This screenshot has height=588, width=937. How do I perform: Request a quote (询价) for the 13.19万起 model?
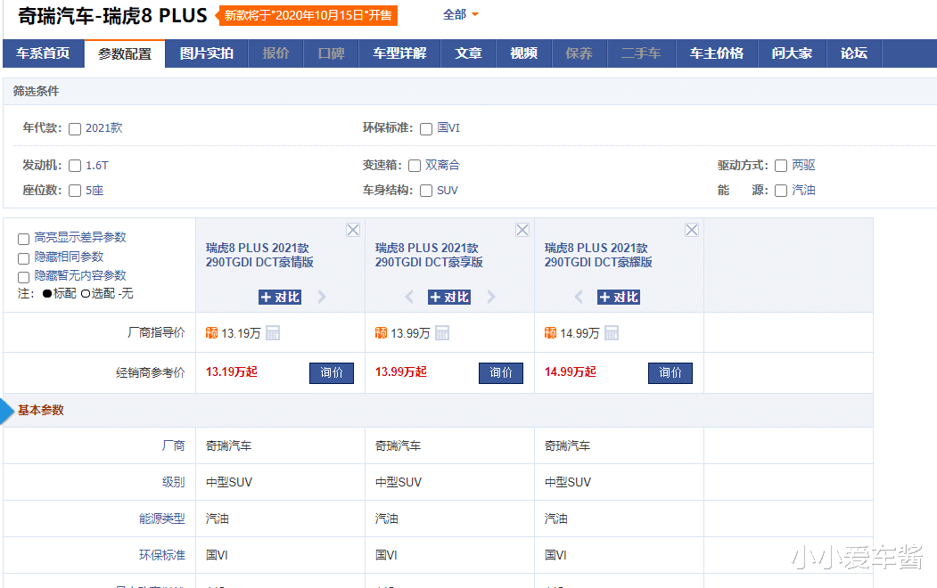pos(332,373)
